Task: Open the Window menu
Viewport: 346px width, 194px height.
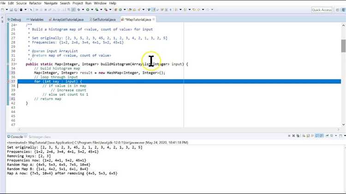Action: click(100, 3)
